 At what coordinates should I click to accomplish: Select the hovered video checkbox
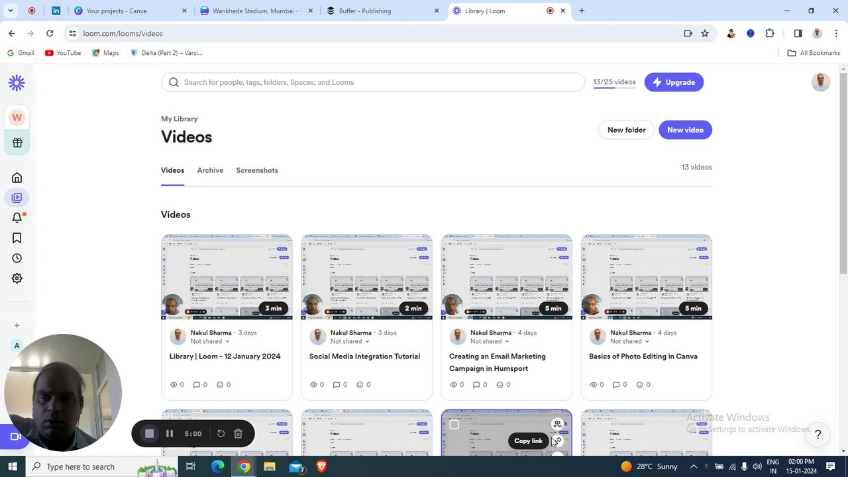(454, 425)
